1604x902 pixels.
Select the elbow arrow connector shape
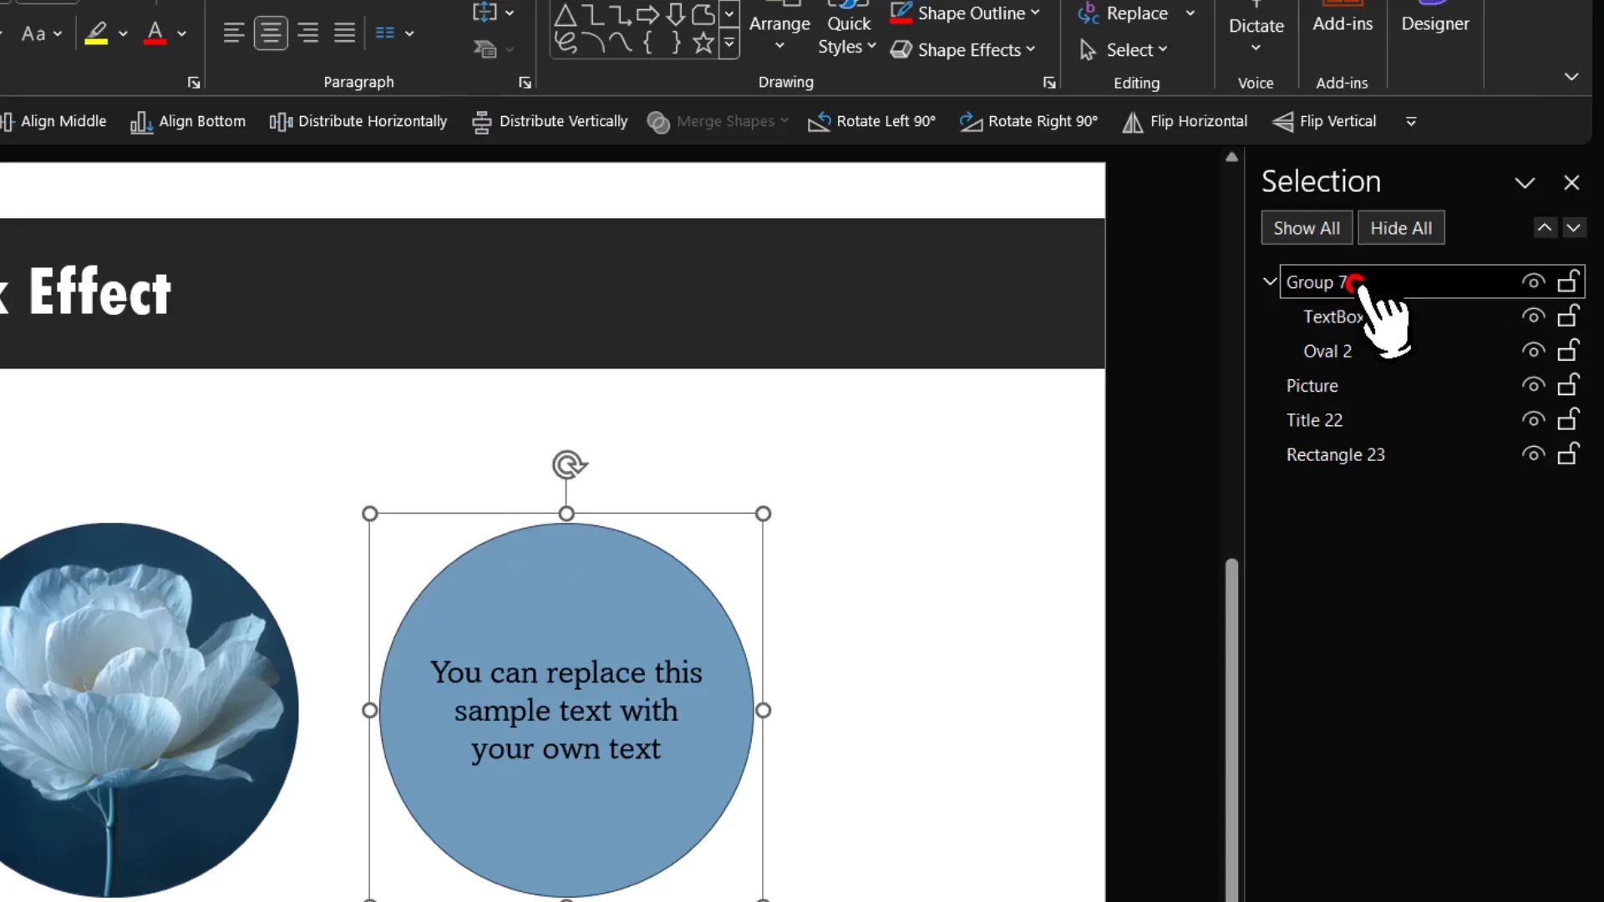(620, 14)
